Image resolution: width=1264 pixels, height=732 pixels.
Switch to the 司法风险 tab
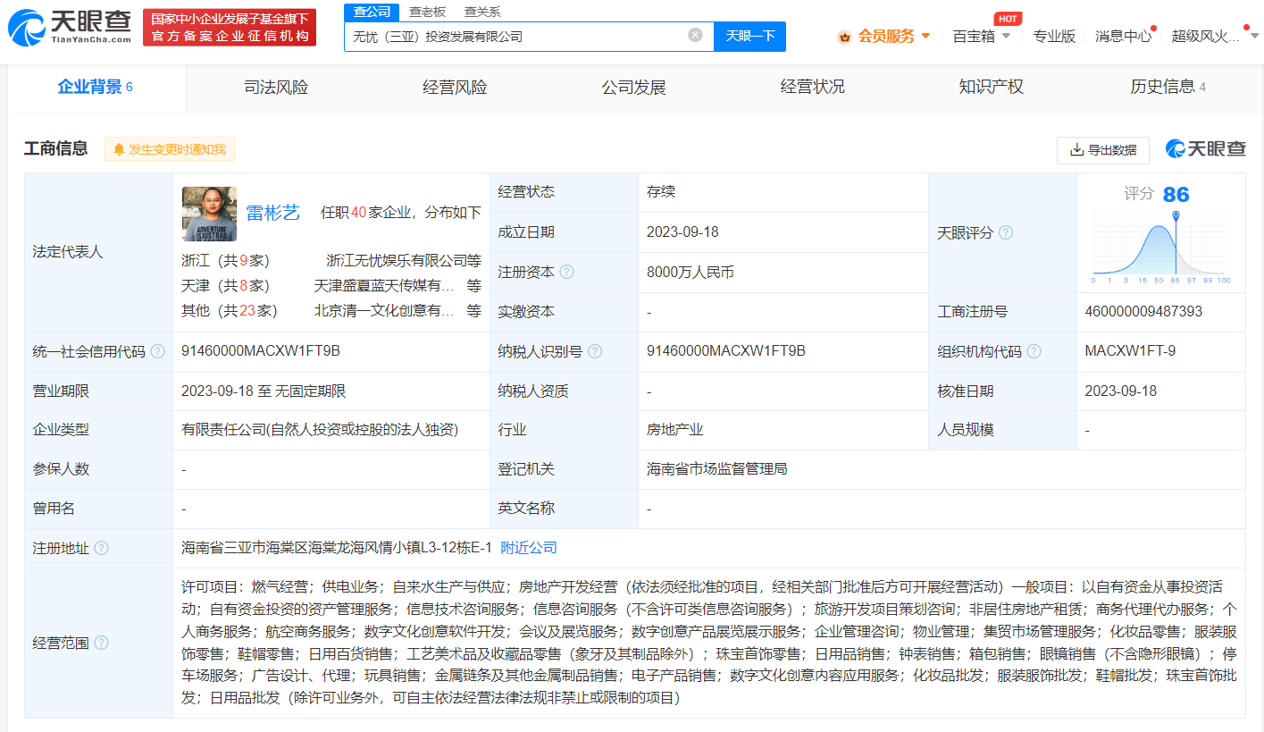(x=276, y=87)
